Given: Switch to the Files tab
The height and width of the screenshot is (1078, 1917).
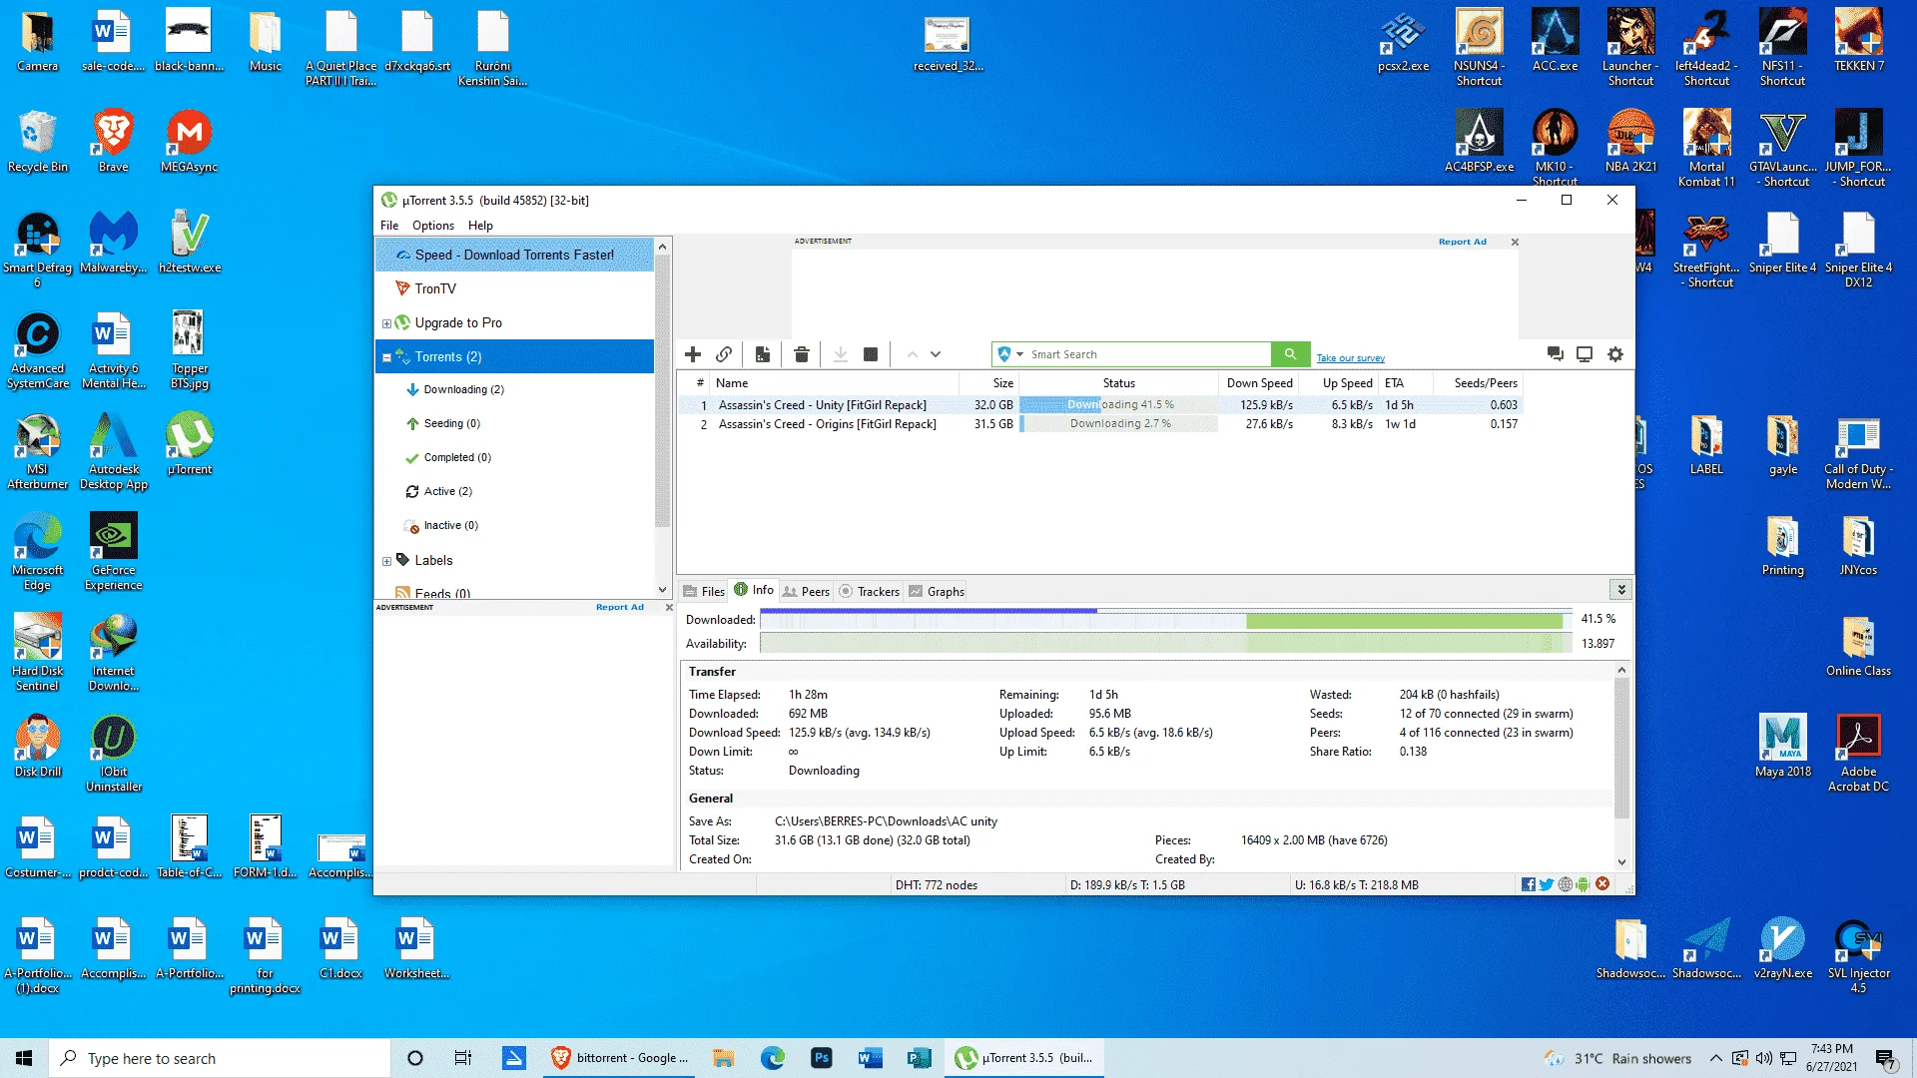Looking at the screenshot, I should [x=704, y=591].
